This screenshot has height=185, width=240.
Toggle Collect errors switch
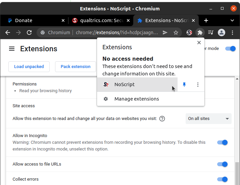pyautogui.click(x=223, y=179)
